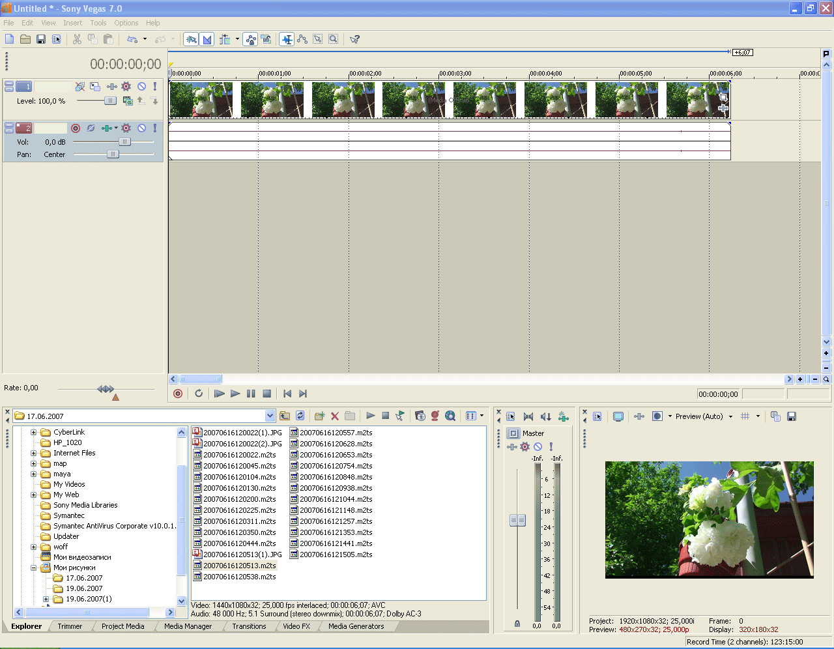834x649 pixels.
Task: Select the Envelope edit tool
Action: [302, 40]
